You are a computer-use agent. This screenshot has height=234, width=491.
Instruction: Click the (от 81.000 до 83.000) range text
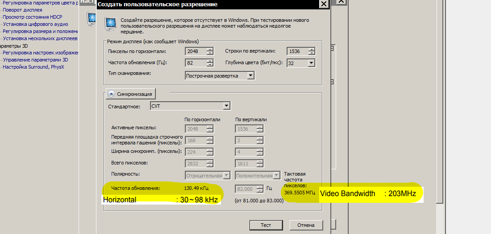[x=259, y=201]
